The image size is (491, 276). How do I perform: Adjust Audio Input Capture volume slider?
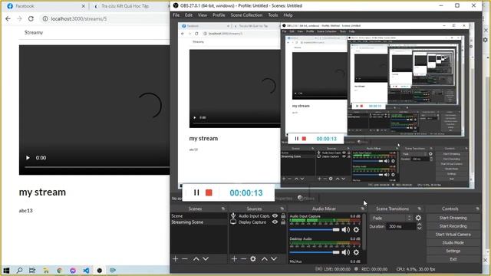pos(315,230)
